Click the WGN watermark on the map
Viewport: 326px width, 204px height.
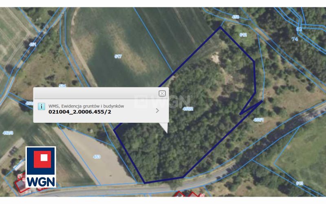pos(162,102)
